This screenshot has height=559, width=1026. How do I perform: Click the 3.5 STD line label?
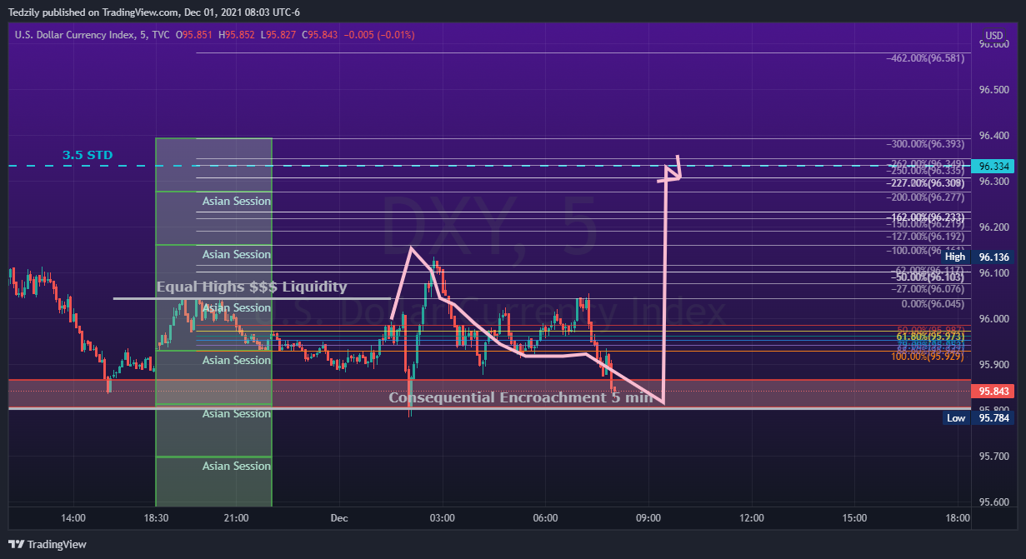pos(88,155)
